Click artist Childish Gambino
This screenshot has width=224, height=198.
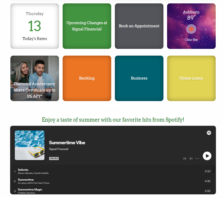[x=27, y=193]
